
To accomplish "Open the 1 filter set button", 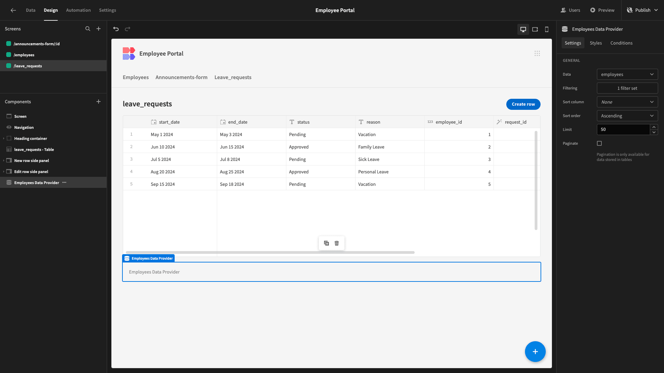I will [627, 88].
